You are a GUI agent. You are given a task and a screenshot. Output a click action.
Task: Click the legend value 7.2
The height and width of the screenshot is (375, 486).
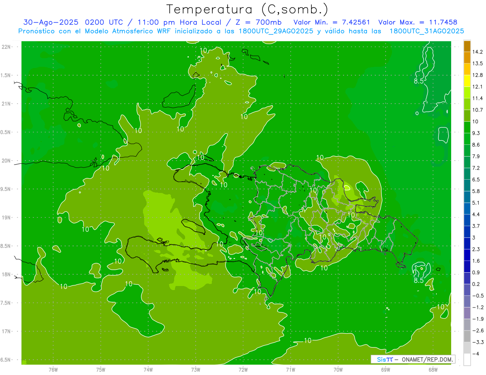pos(476,168)
